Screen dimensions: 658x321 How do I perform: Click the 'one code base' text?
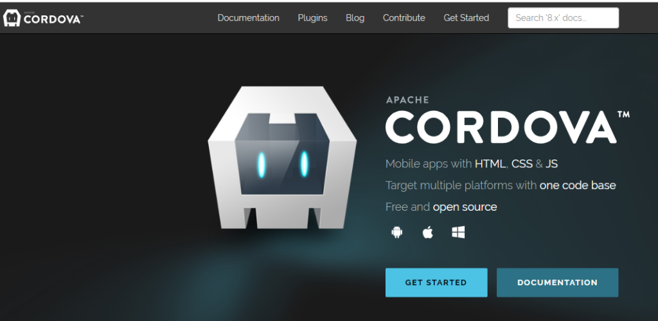pyautogui.click(x=578, y=186)
